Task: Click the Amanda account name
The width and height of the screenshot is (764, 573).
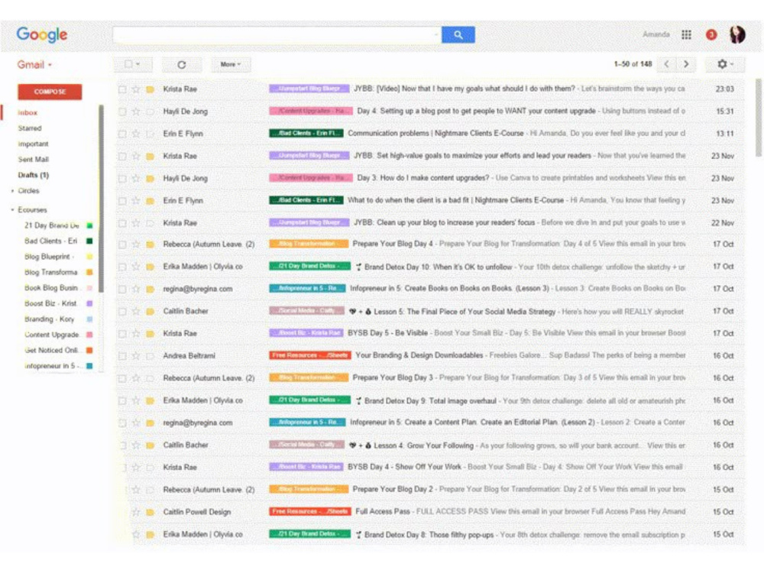Action: click(656, 34)
